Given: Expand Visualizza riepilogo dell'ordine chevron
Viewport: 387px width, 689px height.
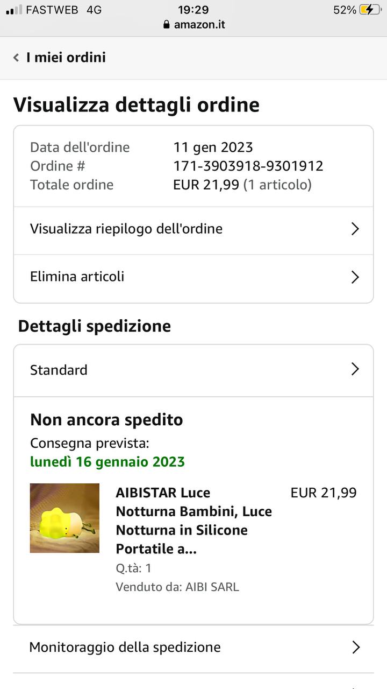Looking at the screenshot, I should [355, 229].
